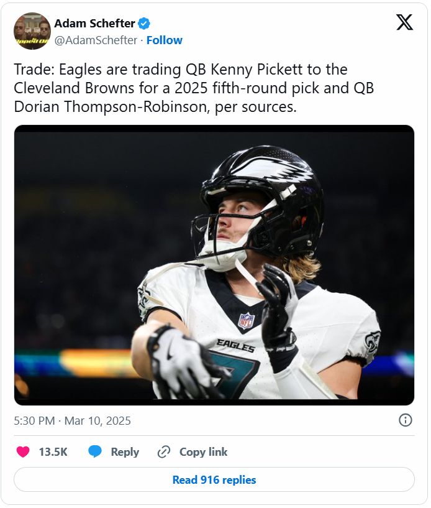The height and width of the screenshot is (508, 431).
Task: Click the X logo icon
Action: pos(404,23)
